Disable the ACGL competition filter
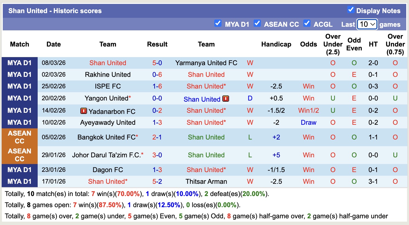The height and width of the screenshot is (225, 409). pyautogui.click(x=307, y=24)
